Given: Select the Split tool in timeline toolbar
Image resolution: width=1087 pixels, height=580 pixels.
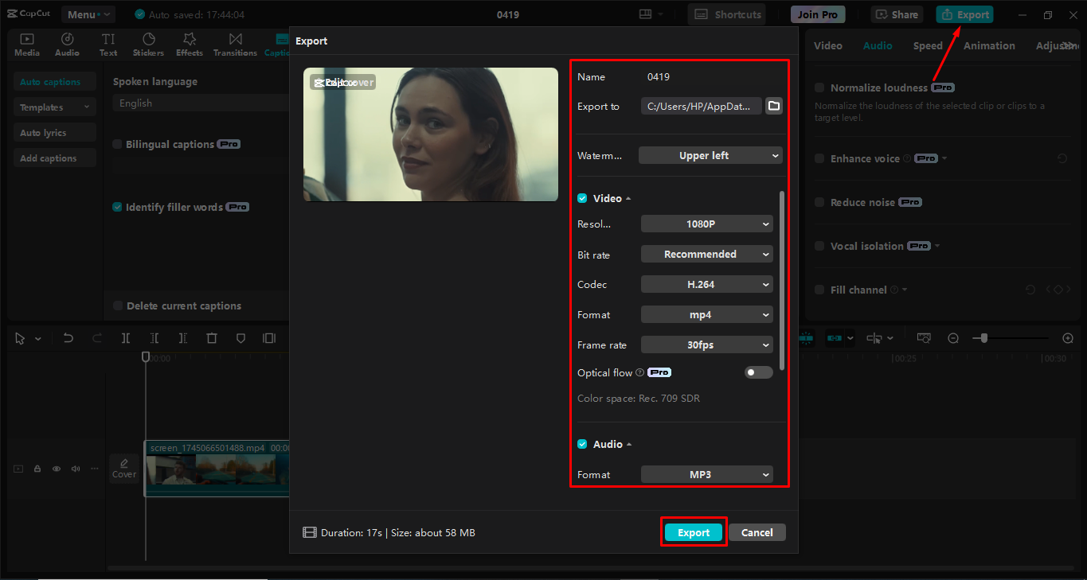Looking at the screenshot, I should pyautogui.click(x=126, y=338).
